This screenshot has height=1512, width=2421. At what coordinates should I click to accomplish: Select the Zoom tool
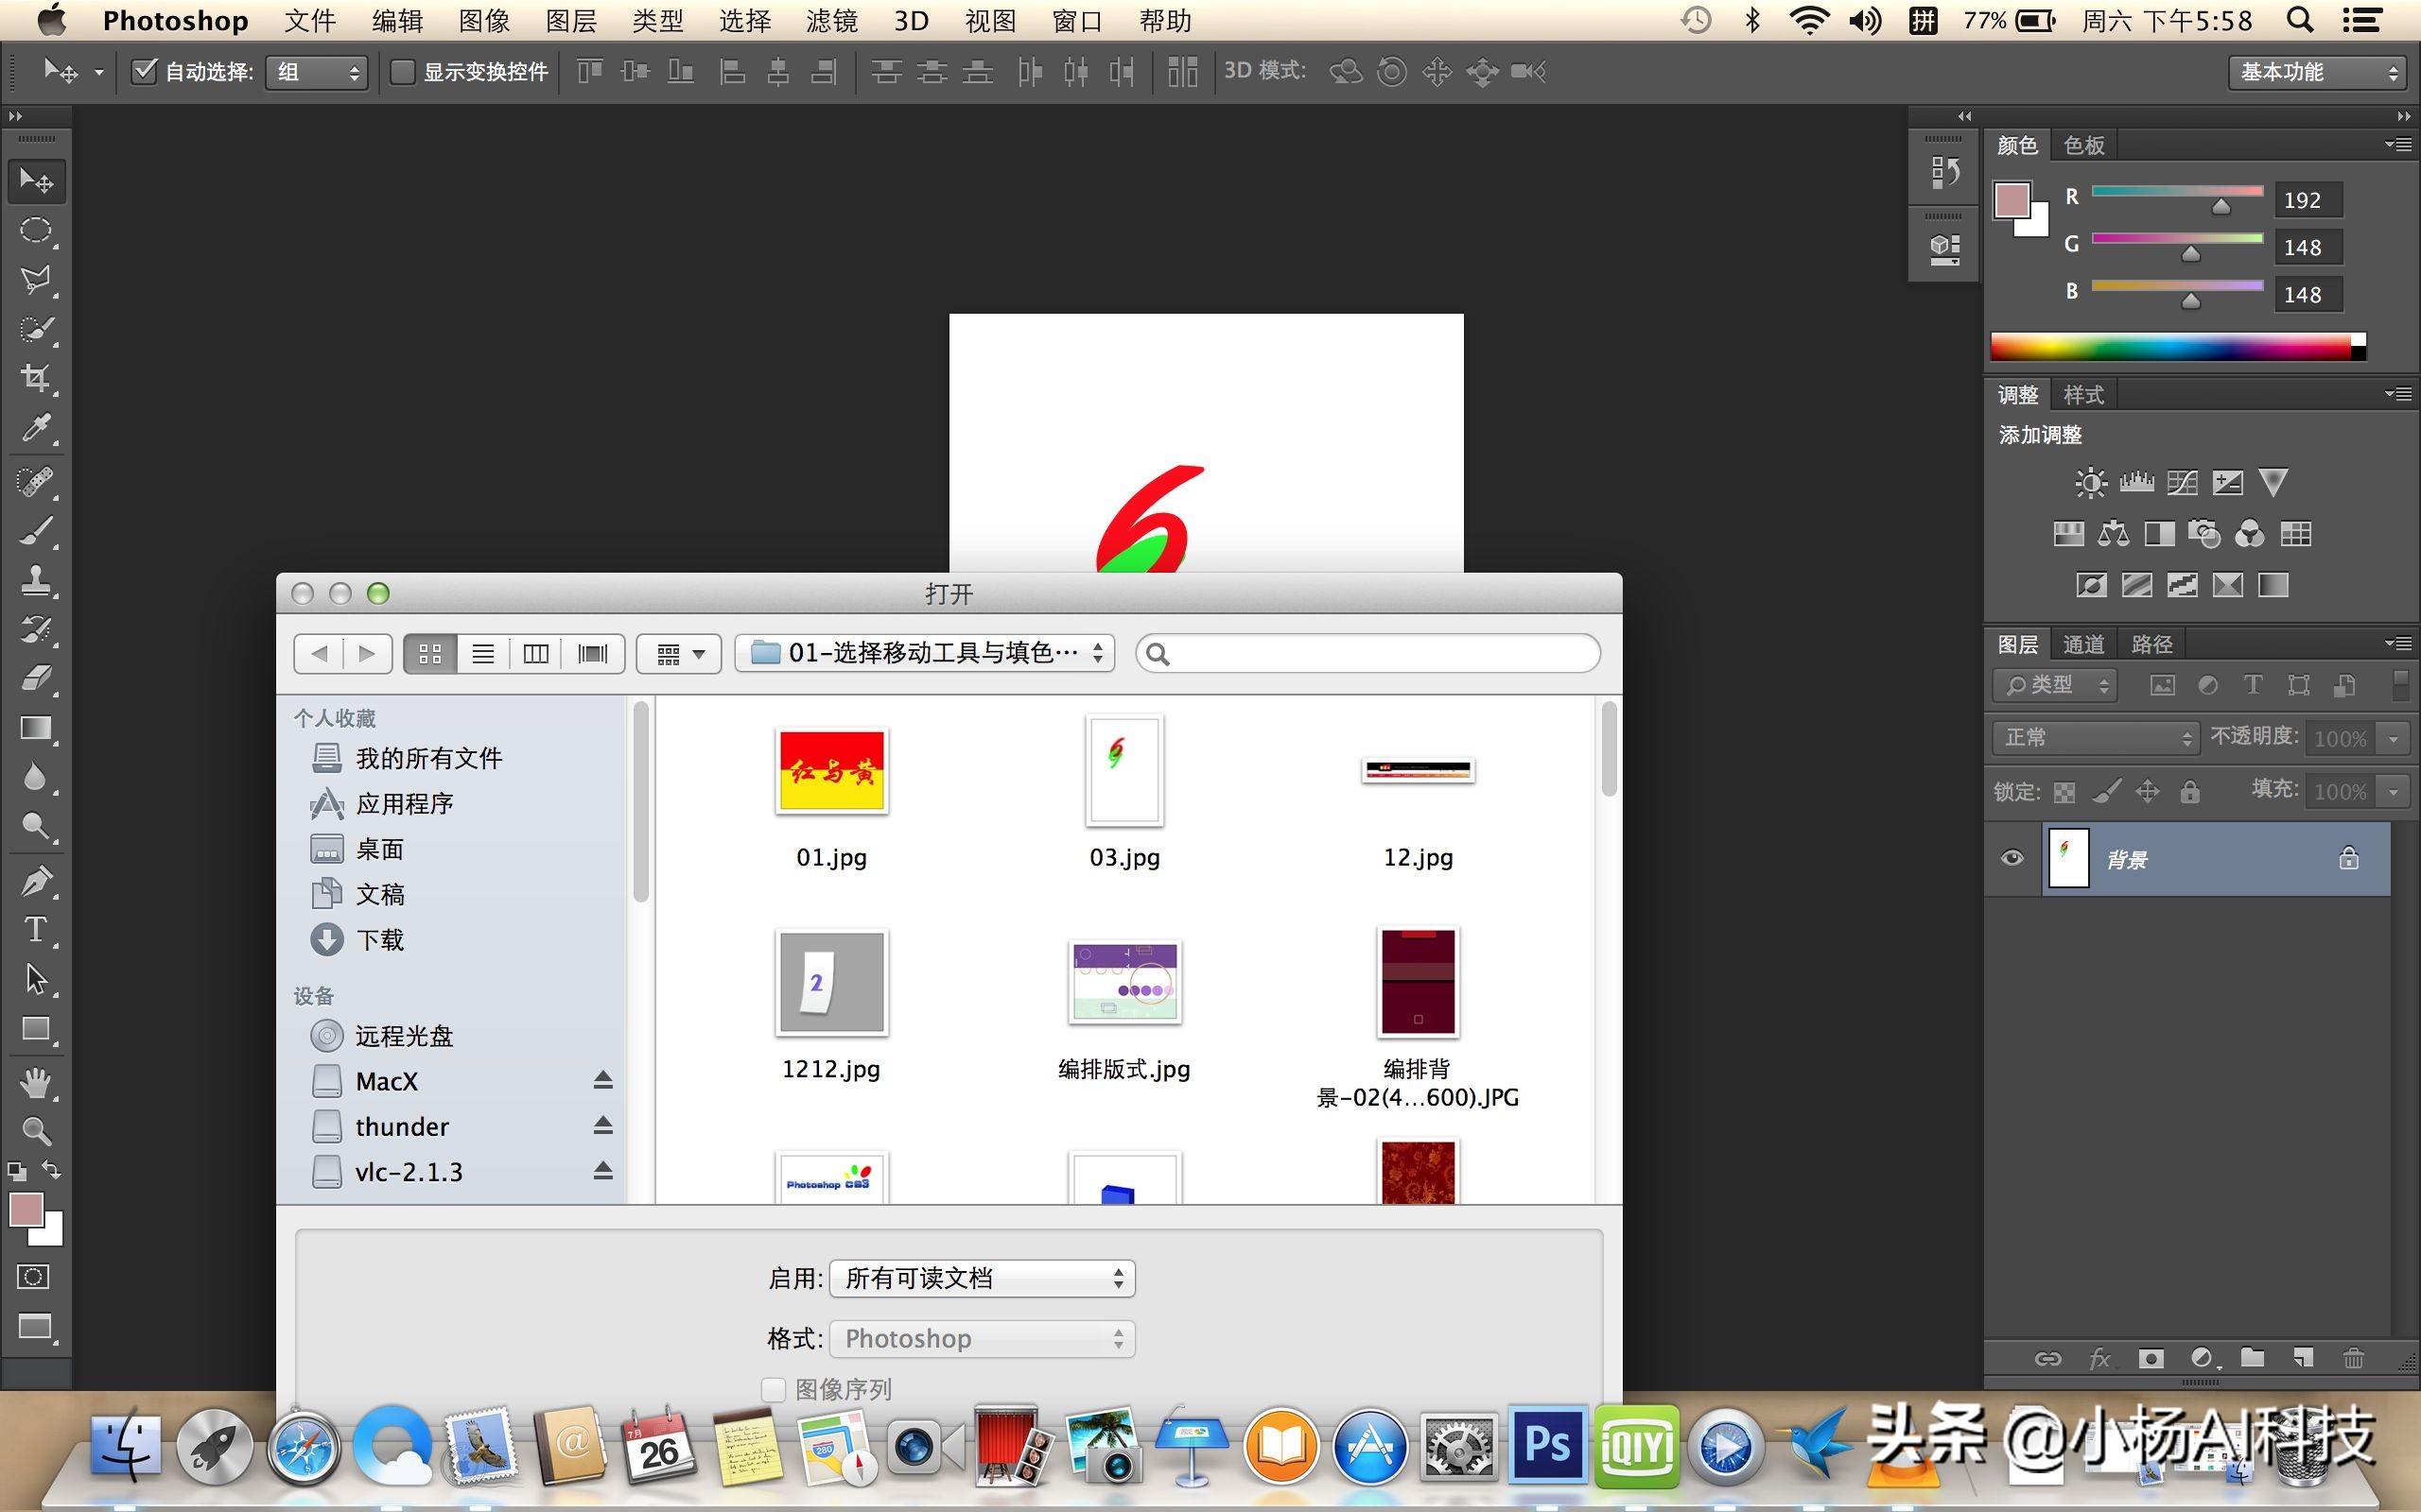[x=36, y=1131]
